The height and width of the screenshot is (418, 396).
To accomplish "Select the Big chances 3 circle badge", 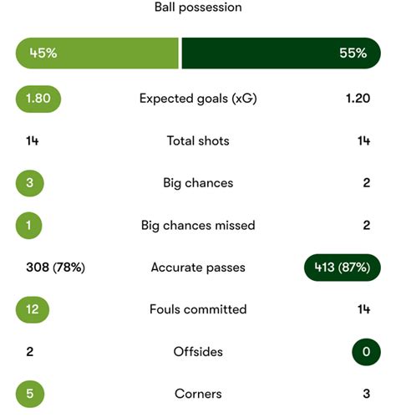I will tap(30, 183).
